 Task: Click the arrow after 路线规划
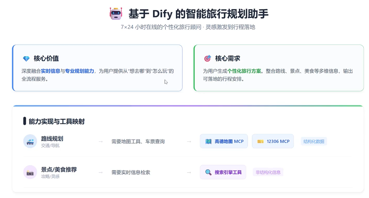click(x=101, y=142)
